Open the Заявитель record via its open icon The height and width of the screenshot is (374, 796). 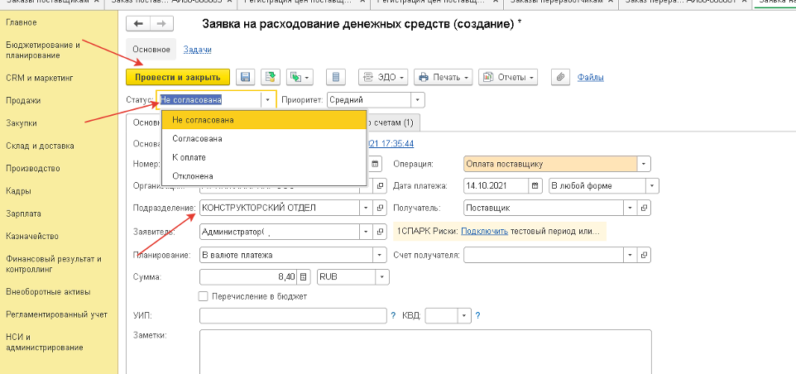(380, 232)
